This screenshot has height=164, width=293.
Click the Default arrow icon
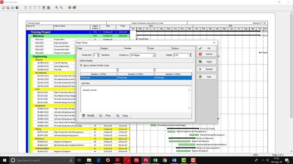[201, 69]
